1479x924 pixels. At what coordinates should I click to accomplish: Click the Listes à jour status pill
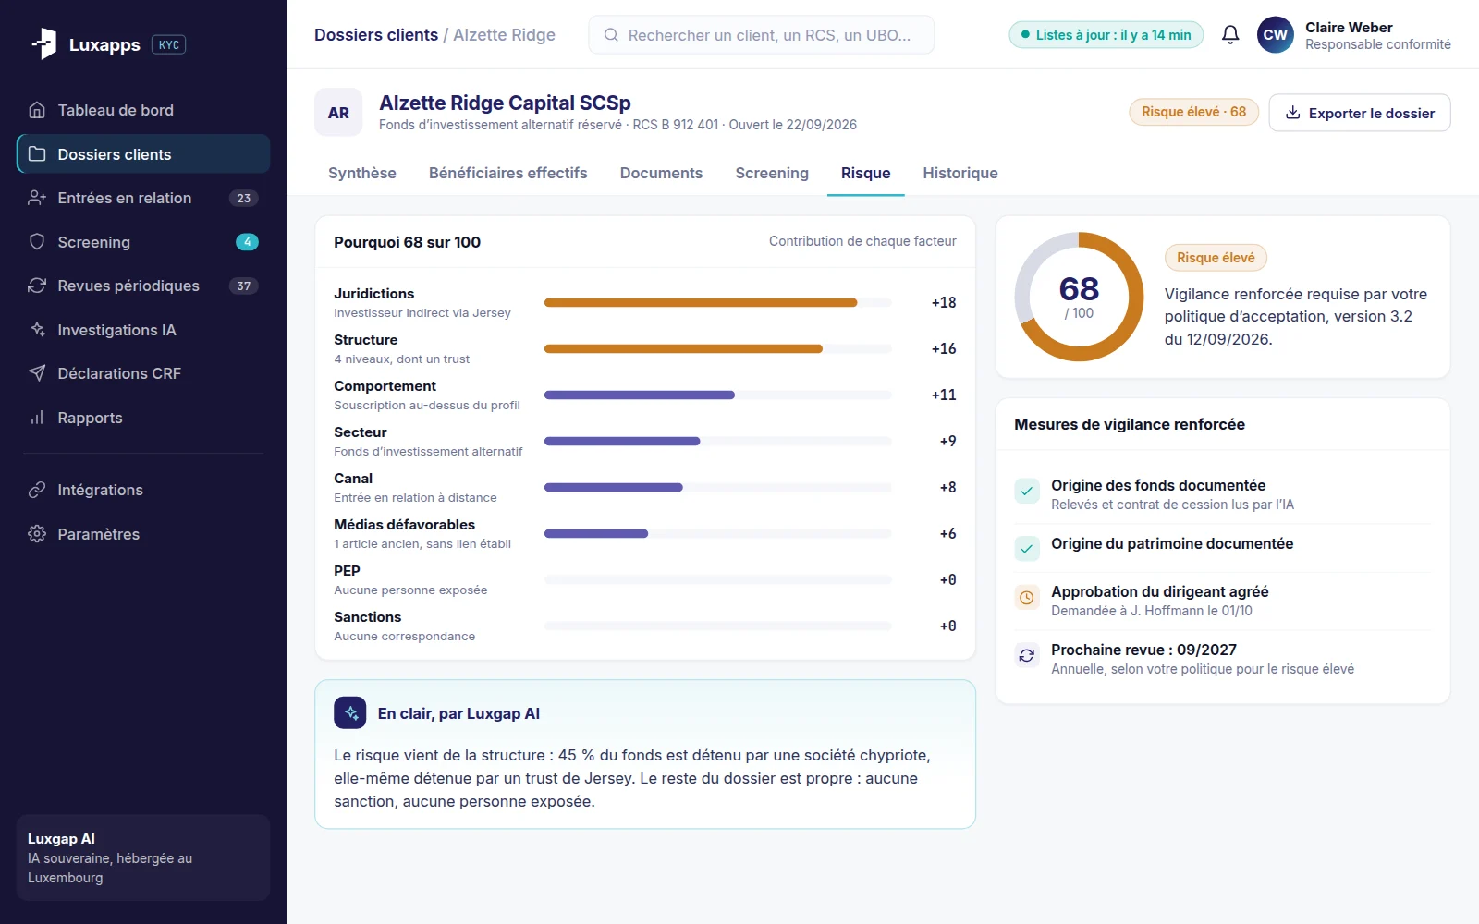pos(1106,35)
